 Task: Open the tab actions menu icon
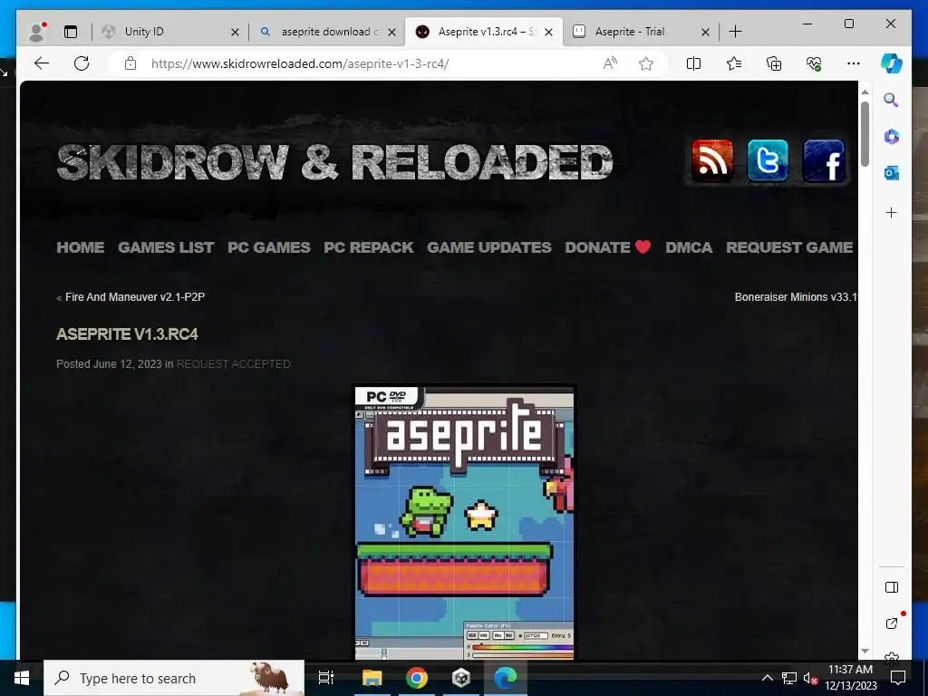click(71, 32)
